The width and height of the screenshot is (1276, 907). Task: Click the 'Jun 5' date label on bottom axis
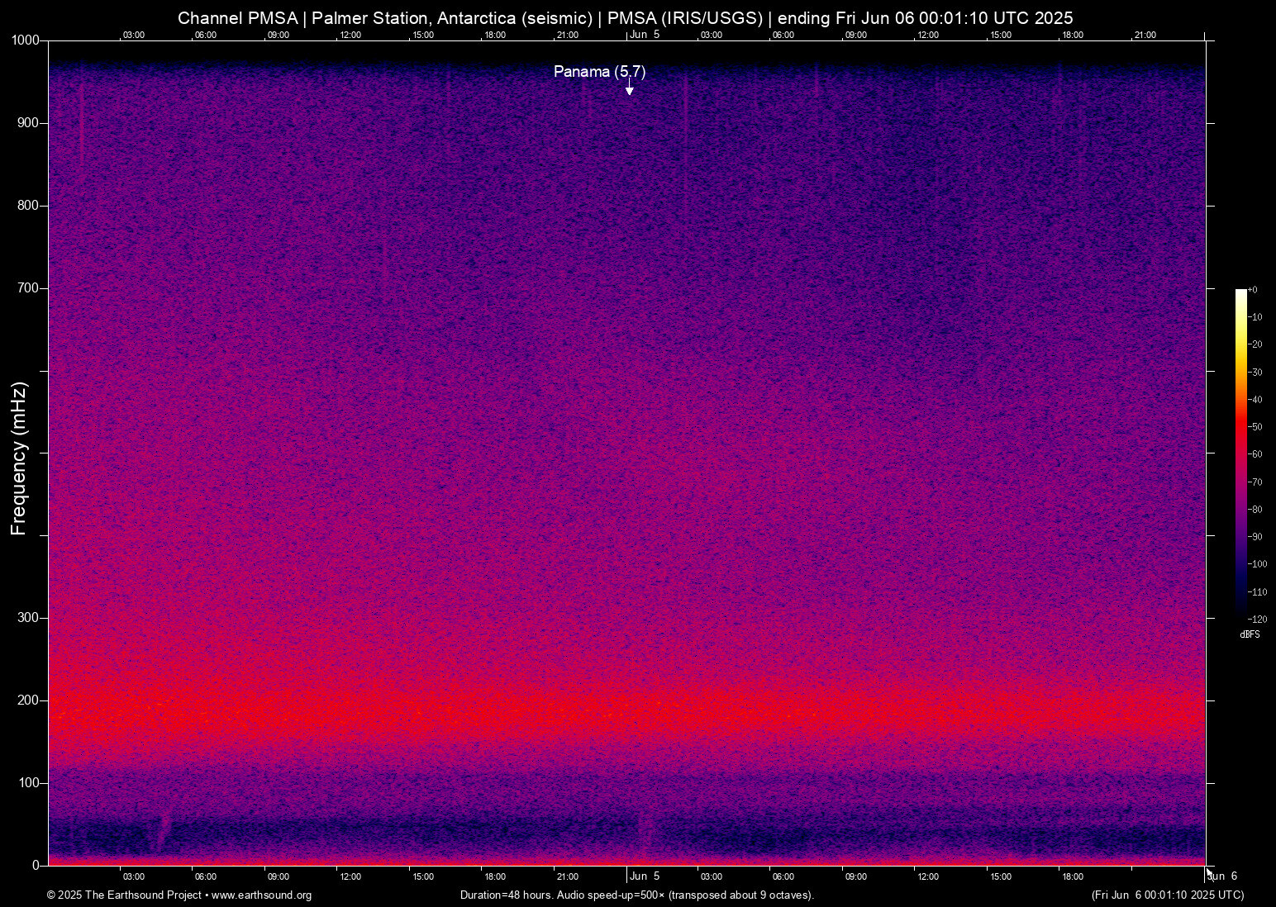pos(645,876)
